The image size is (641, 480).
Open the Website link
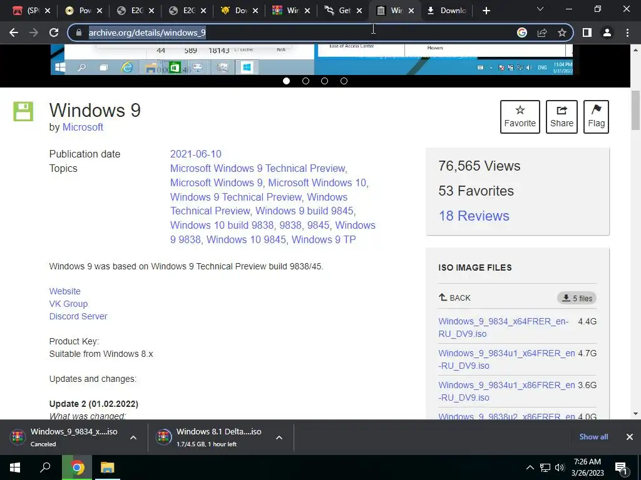(65, 291)
